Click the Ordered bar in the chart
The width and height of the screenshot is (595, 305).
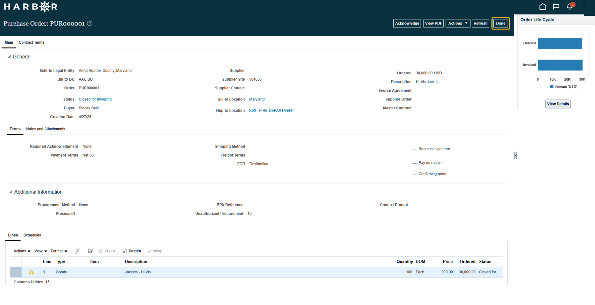(560, 43)
